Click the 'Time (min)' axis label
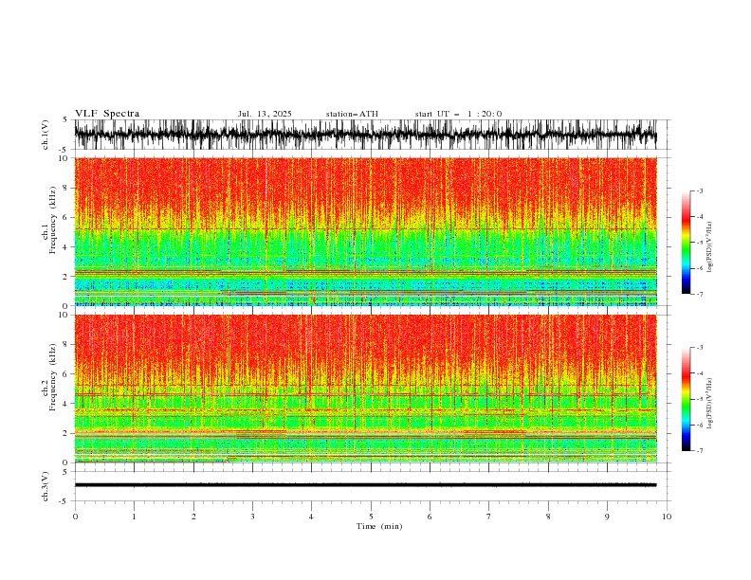The width and height of the screenshot is (751, 580). tap(379, 526)
